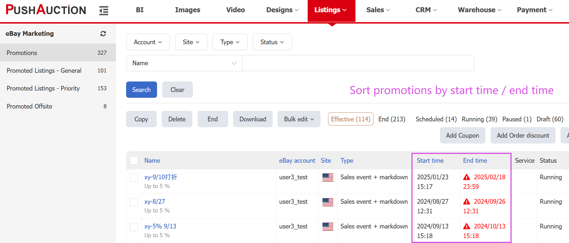Open the Account filter dropdown

pos(148,42)
